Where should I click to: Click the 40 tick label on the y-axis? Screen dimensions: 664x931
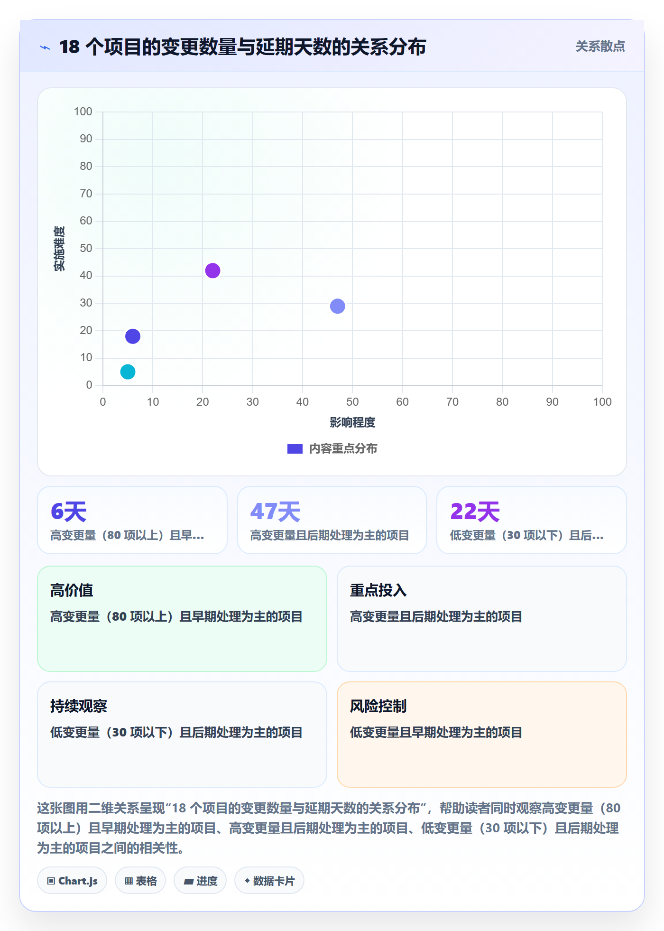(86, 275)
